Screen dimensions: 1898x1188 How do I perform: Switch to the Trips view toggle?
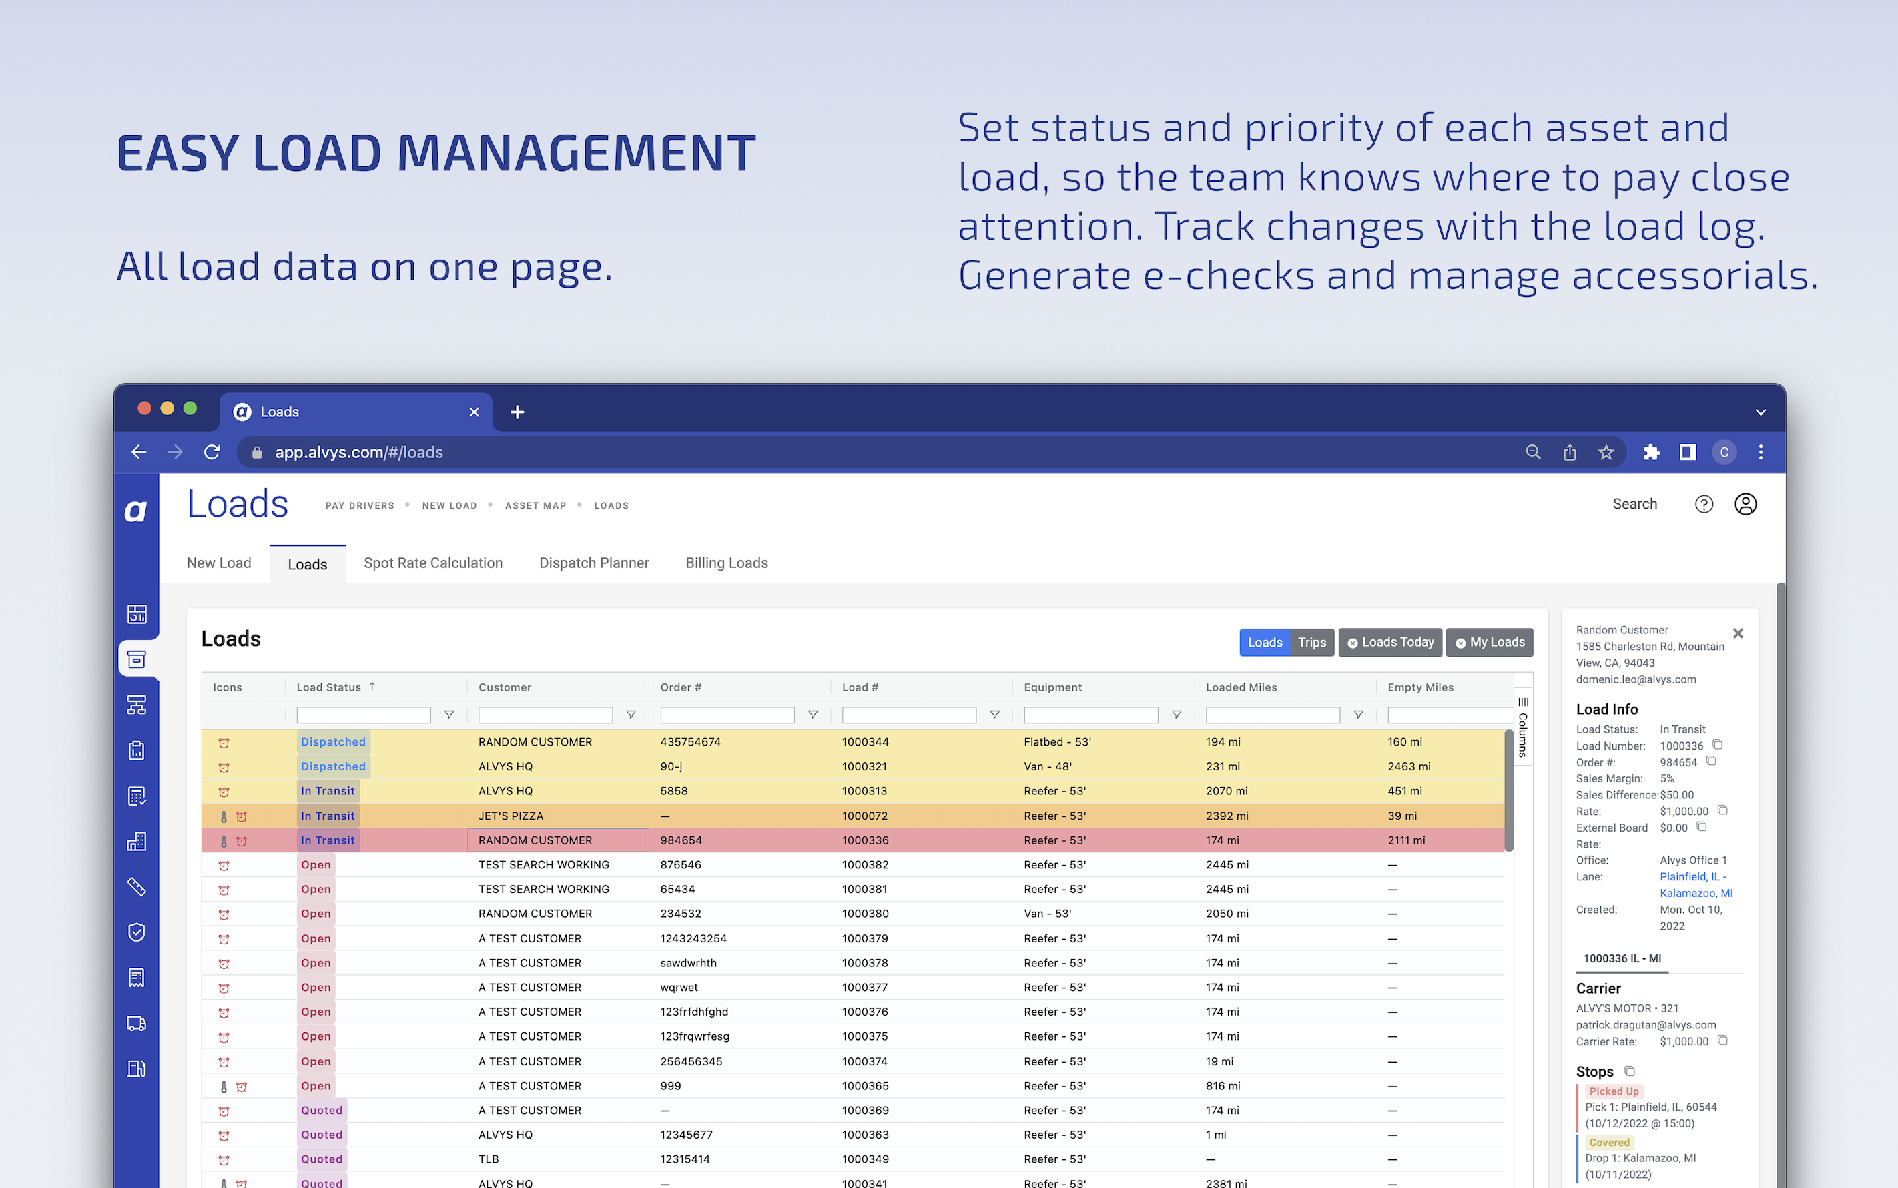[x=1312, y=642]
